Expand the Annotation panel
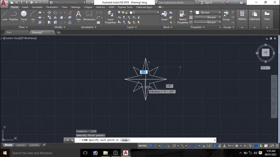This screenshot has height=157, width=280. 88,27
